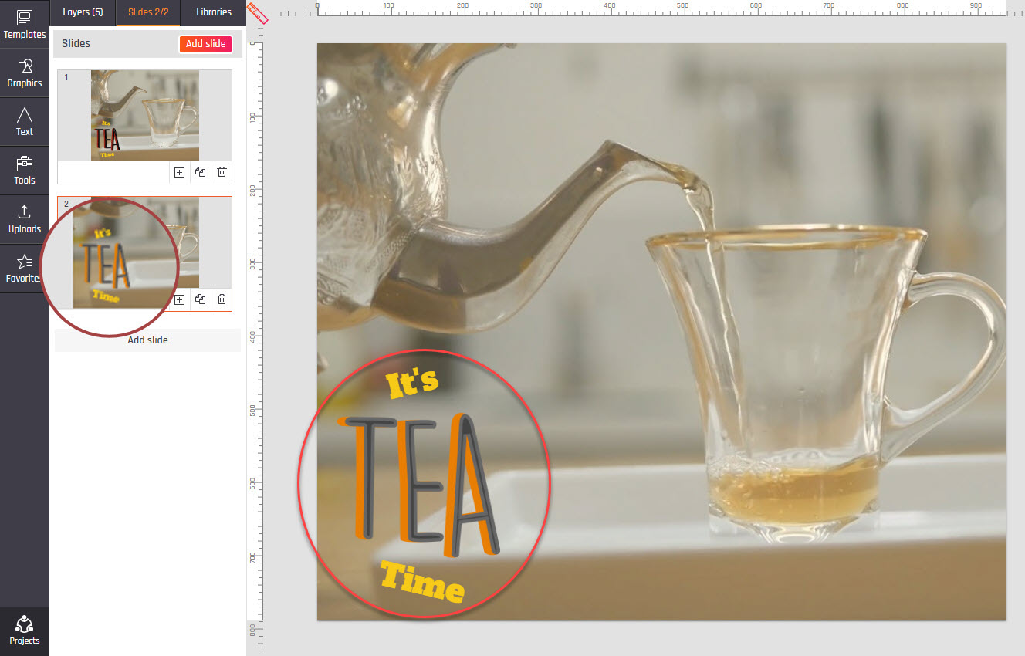Open the Uploads sidebar panel
This screenshot has width=1025, height=656.
click(x=25, y=219)
